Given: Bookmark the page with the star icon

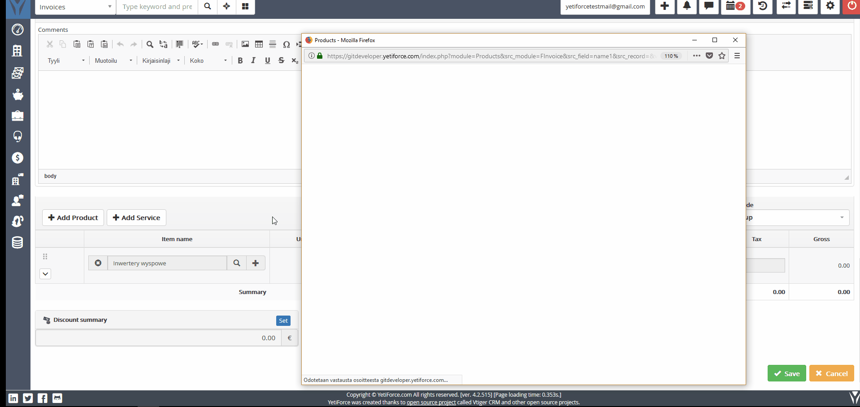Looking at the screenshot, I should coord(722,56).
